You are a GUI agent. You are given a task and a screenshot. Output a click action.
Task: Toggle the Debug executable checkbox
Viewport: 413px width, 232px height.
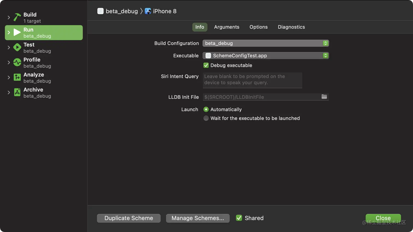click(206, 65)
